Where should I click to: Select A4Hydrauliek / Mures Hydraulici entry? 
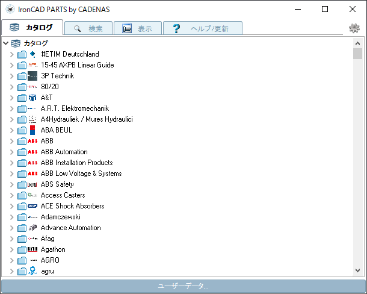tap(87, 119)
